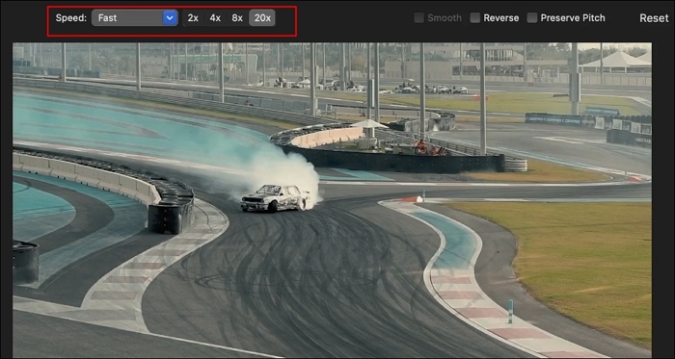
Task: Toggle the Smooth checkbox
Action: click(x=418, y=18)
